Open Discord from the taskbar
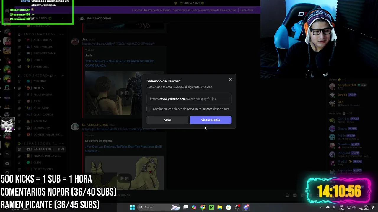Screen dimensions: 378x212 coord(246,207)
